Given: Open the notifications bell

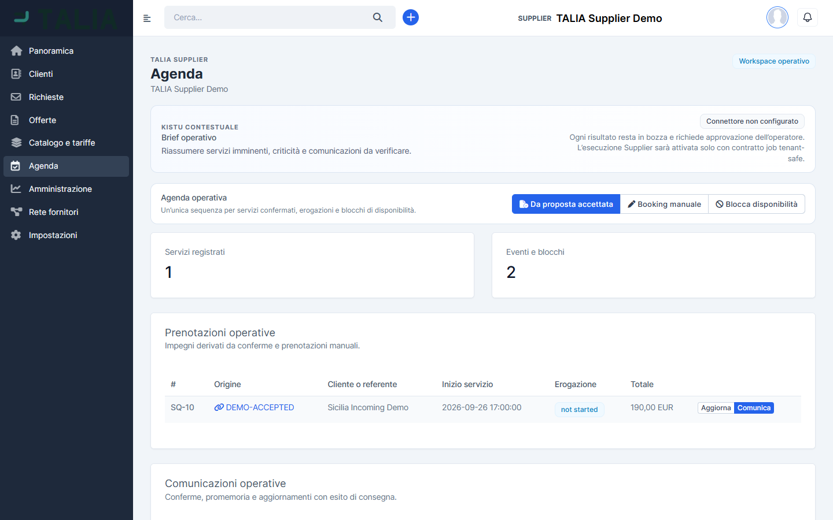Looking at the screenshot, I should 808,17.
